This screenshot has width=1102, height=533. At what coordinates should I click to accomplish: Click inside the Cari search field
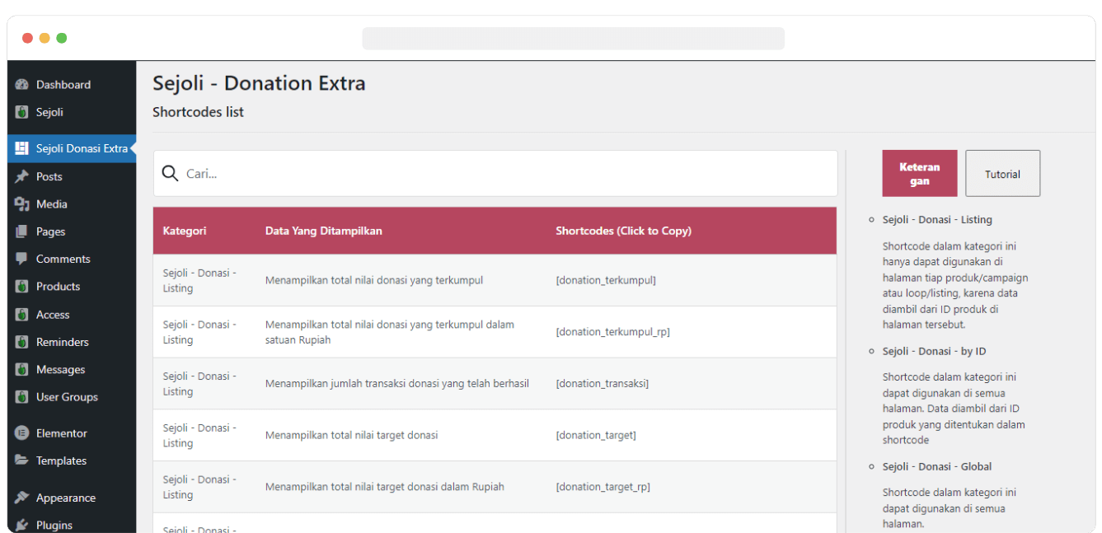click(330, 174)
